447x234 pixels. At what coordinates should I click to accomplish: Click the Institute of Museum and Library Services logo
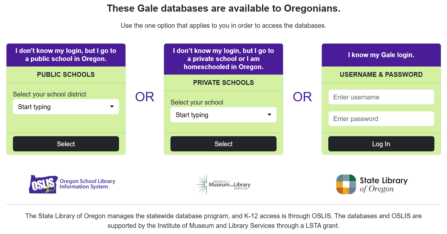tap(223, 184)
